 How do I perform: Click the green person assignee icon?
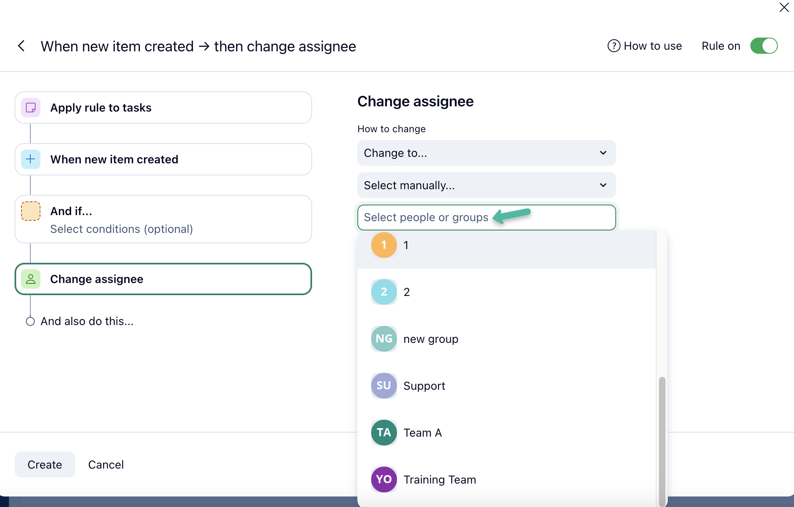[31, 279]
